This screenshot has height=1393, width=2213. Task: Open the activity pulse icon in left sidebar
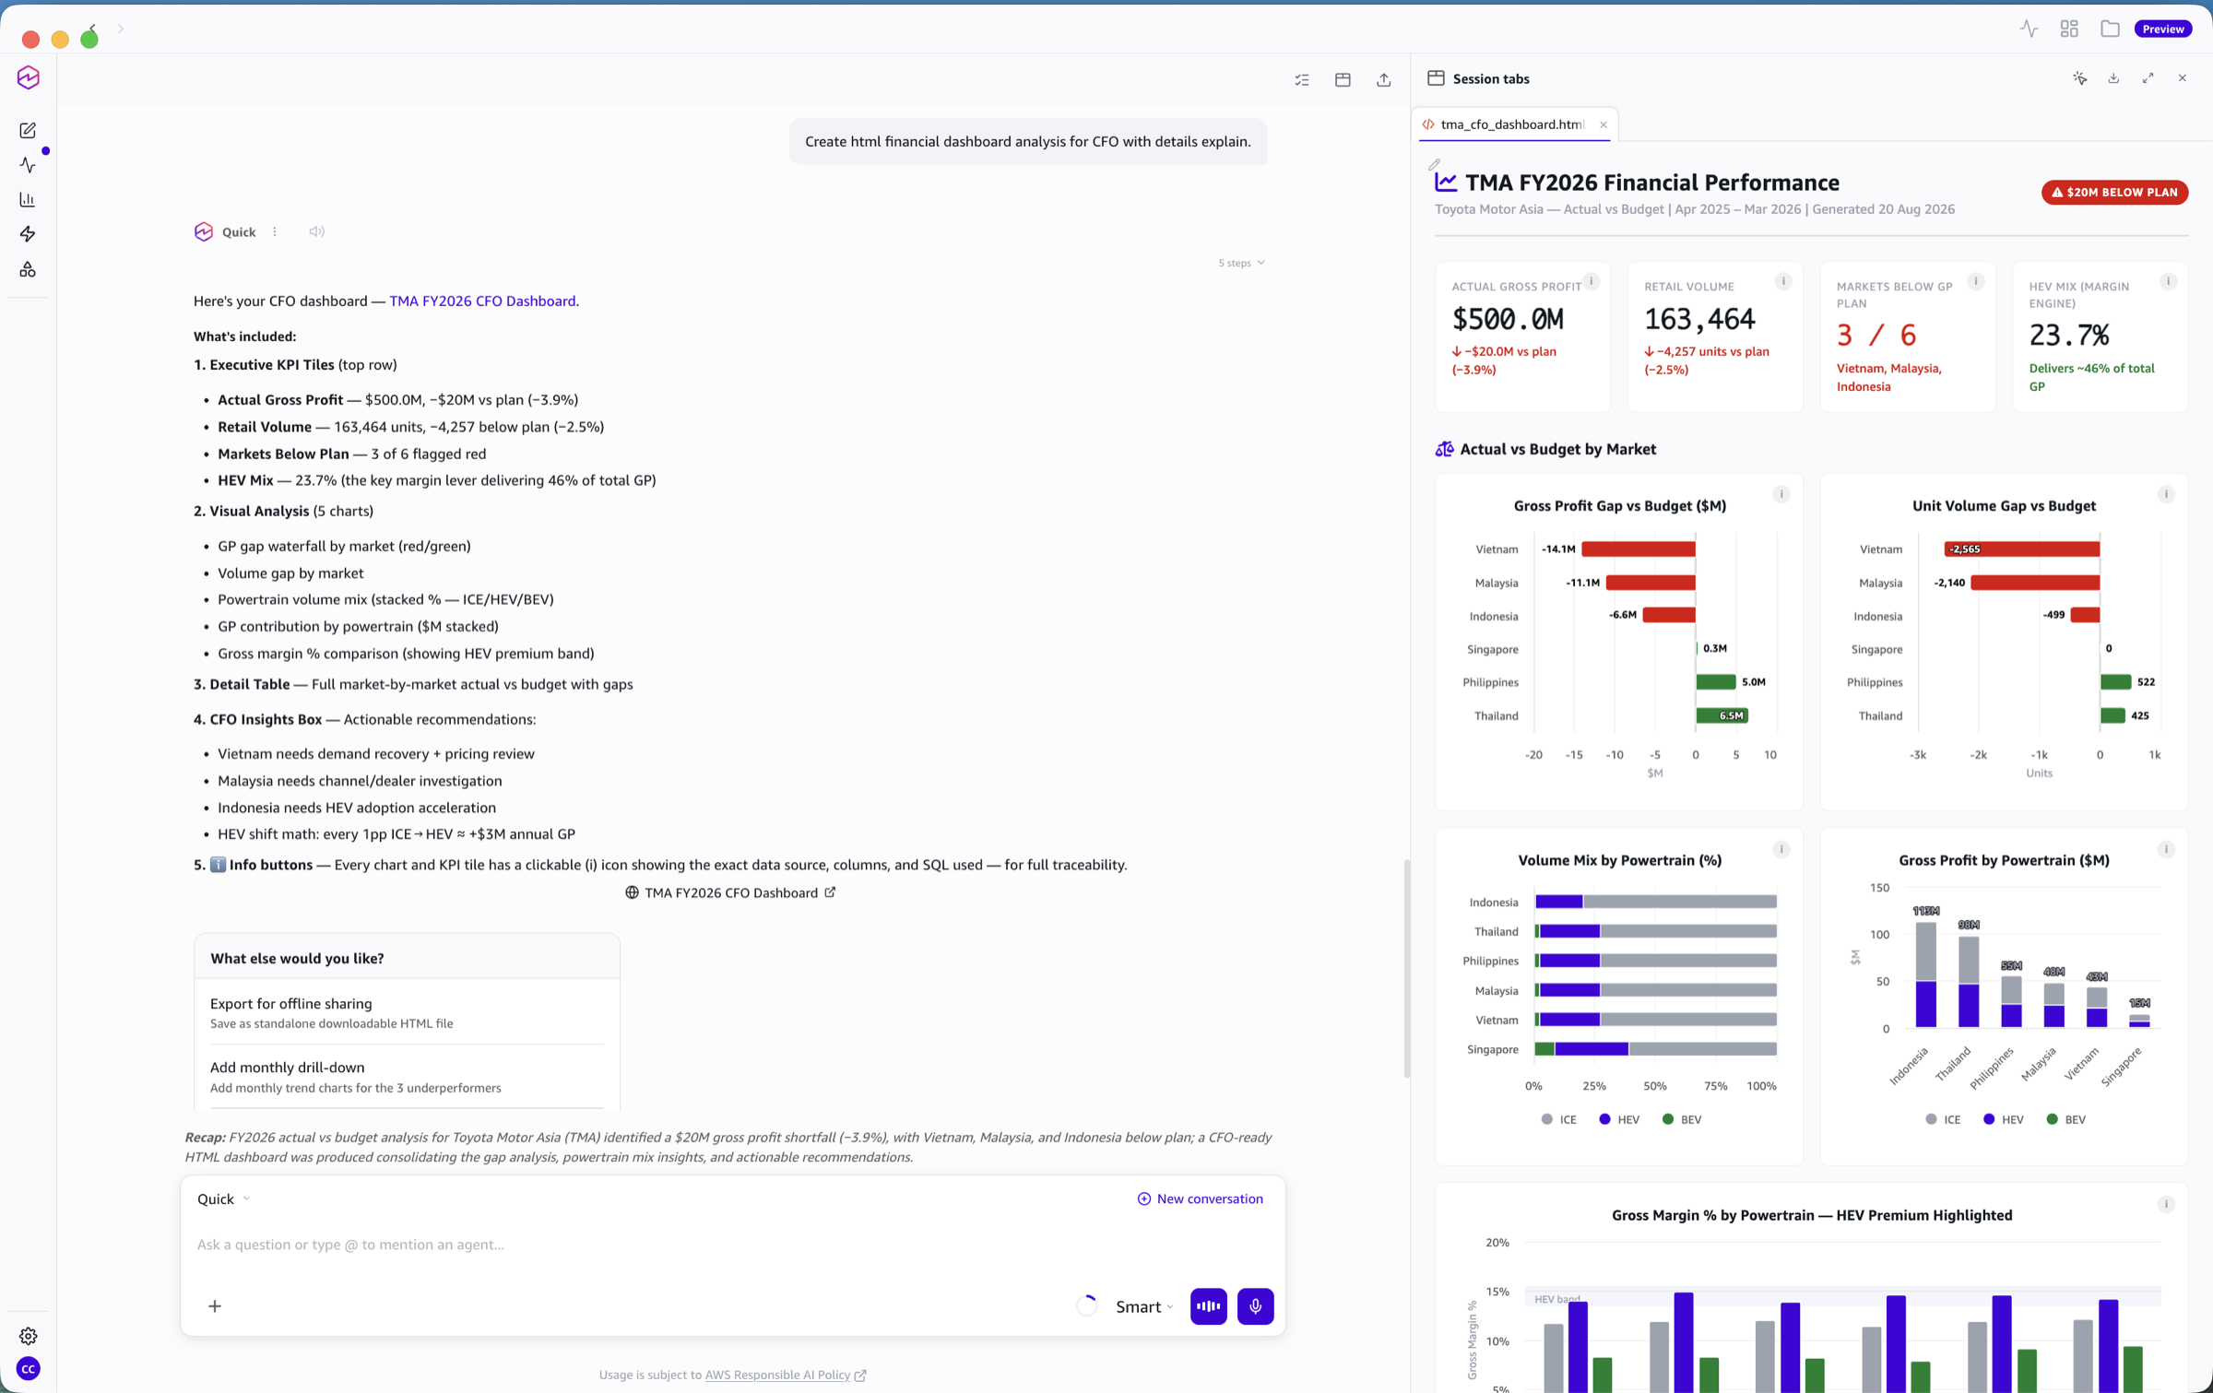(28, 165)
